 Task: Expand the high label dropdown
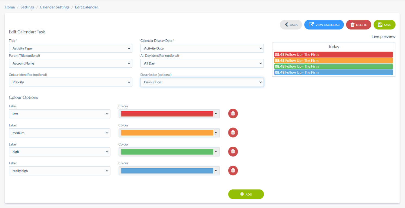click(x=59, y=152)
